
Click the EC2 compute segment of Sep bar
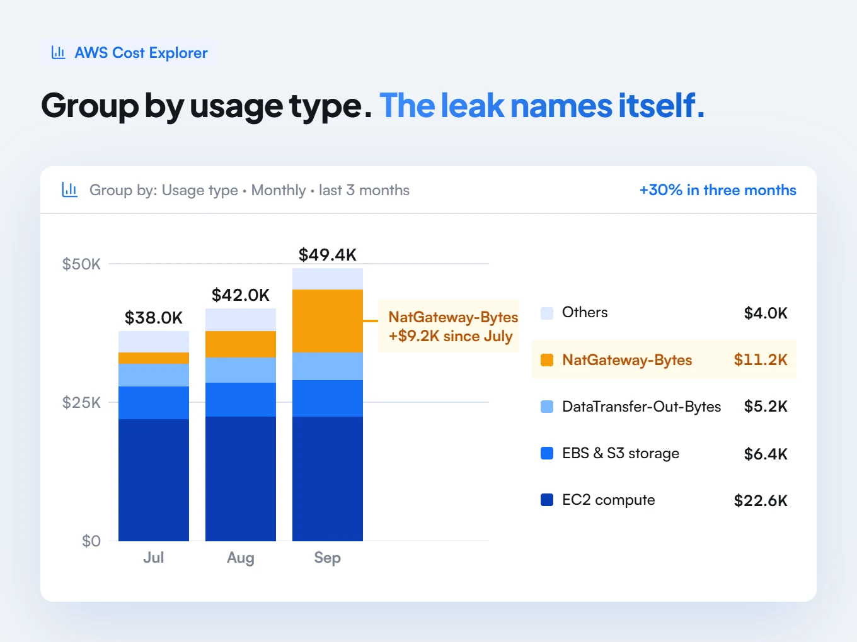click(328, 479)
